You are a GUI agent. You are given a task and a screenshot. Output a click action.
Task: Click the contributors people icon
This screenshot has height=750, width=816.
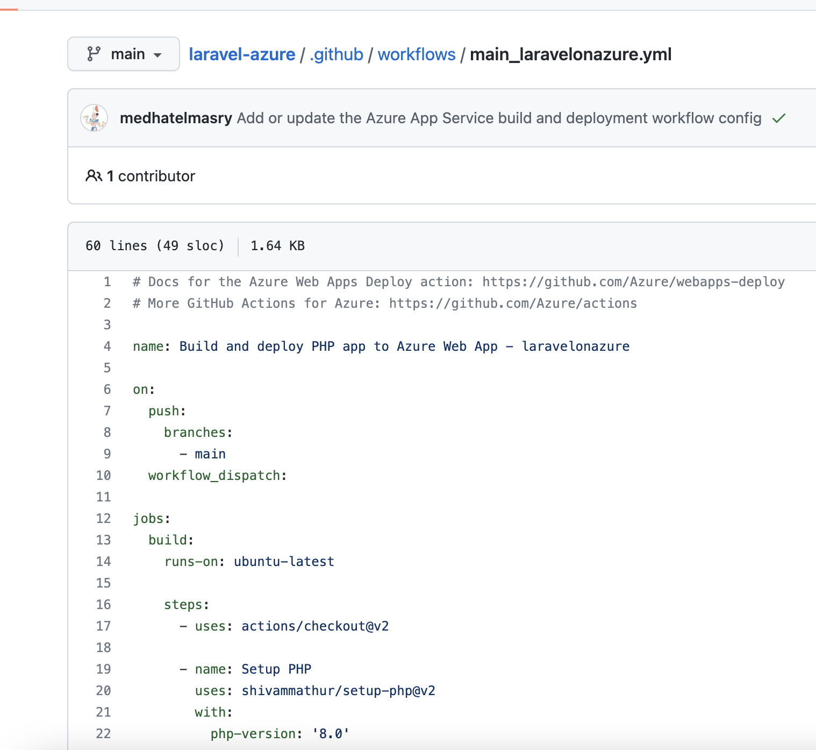[x=94, y=176]
